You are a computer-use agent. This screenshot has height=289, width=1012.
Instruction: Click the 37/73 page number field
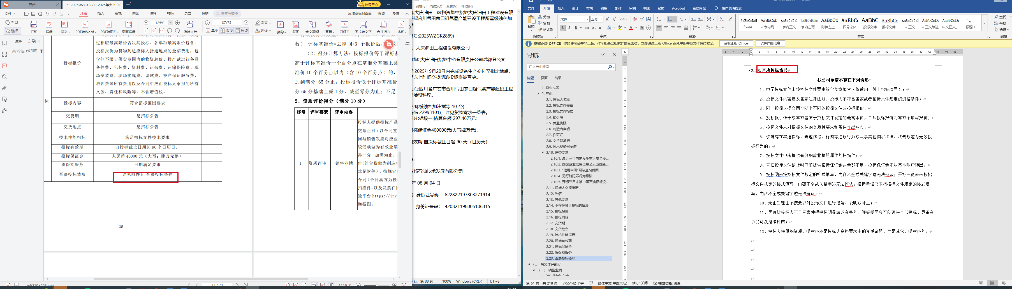[x=227, y=23]
